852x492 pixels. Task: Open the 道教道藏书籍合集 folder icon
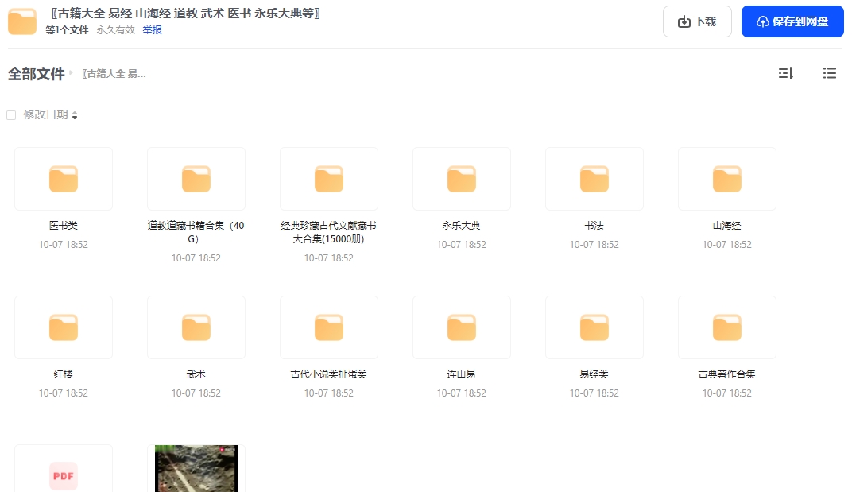[196, 179]
